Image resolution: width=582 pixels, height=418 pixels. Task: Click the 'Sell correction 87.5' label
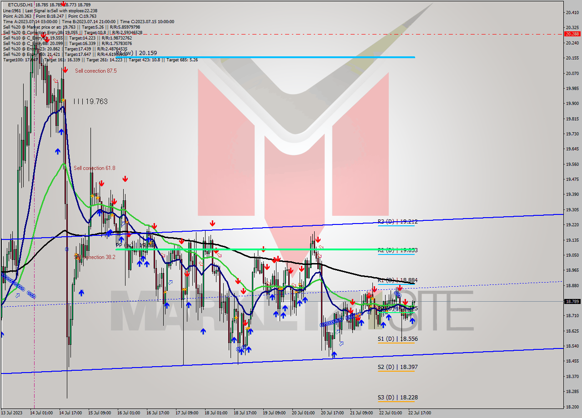pos(95,71)
